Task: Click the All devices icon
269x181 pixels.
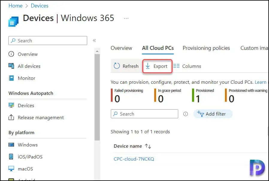Action: point(11,66)
